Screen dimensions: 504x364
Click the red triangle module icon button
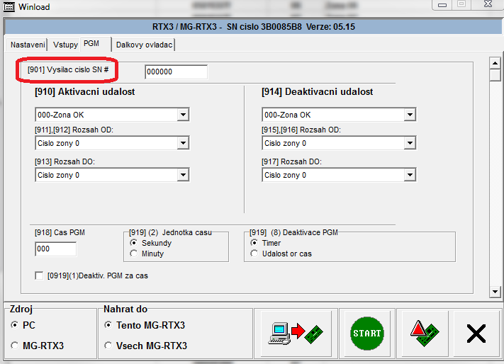point(424,332)
